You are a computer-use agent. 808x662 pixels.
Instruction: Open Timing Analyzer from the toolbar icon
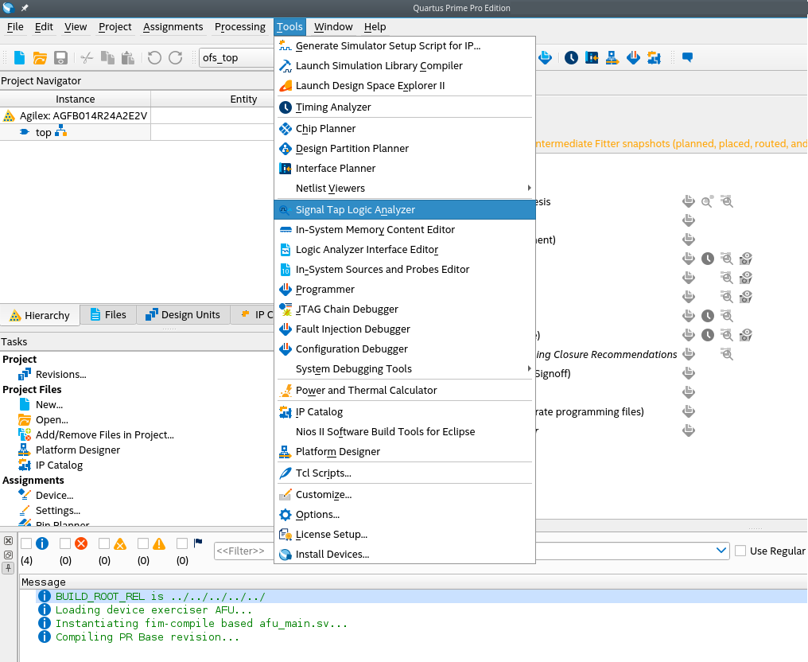571,57
